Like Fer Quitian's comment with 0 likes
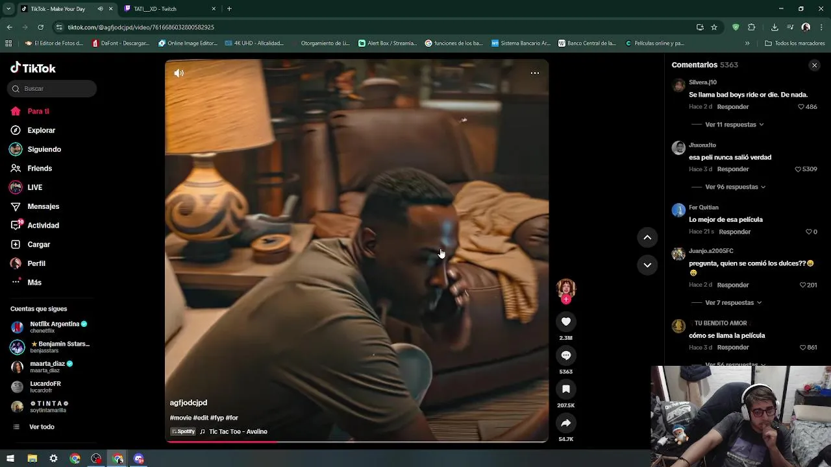This screenshot has height=467, width=831. (809, 232)
